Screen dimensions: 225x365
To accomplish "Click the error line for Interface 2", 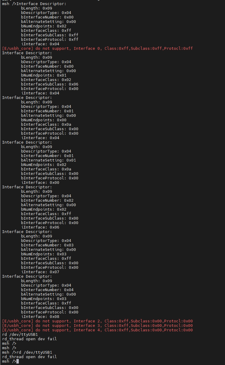I will tap(97, 321).
